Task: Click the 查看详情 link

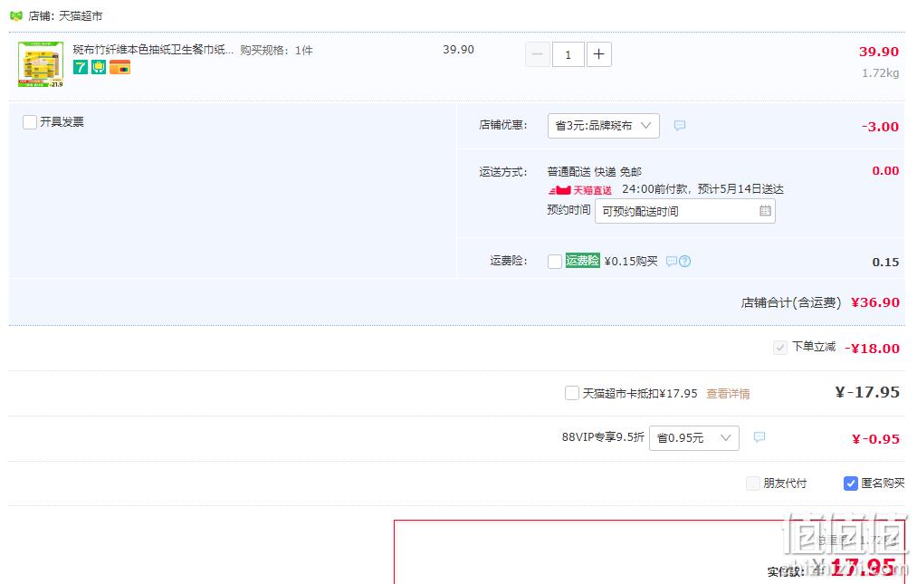Action: point(728,394)
